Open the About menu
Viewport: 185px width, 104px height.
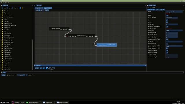click(x=7, y=3)
